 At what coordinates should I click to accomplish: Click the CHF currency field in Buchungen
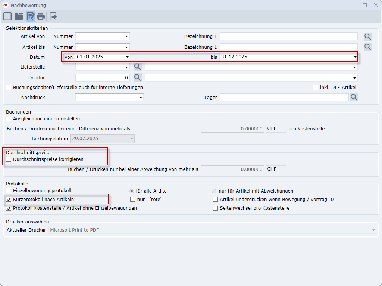pos(276,128)
